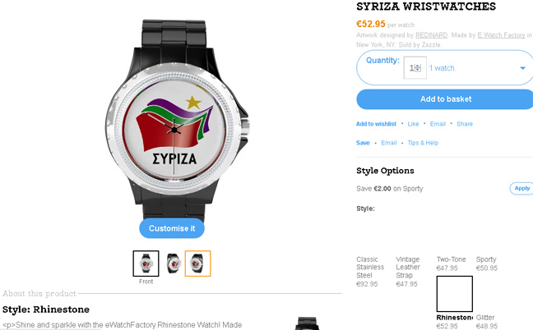
Task: Select the angled watch thumbnail in middle
Action: pos(174,264)
